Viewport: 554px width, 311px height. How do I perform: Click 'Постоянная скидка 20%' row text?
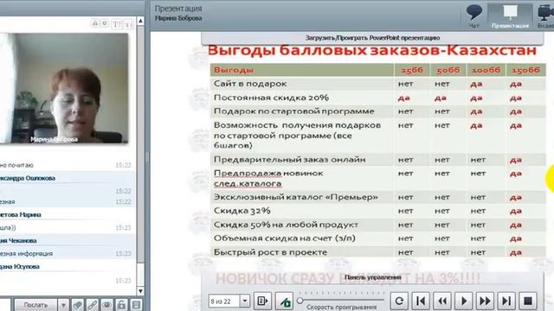click(x=271, y=98)
